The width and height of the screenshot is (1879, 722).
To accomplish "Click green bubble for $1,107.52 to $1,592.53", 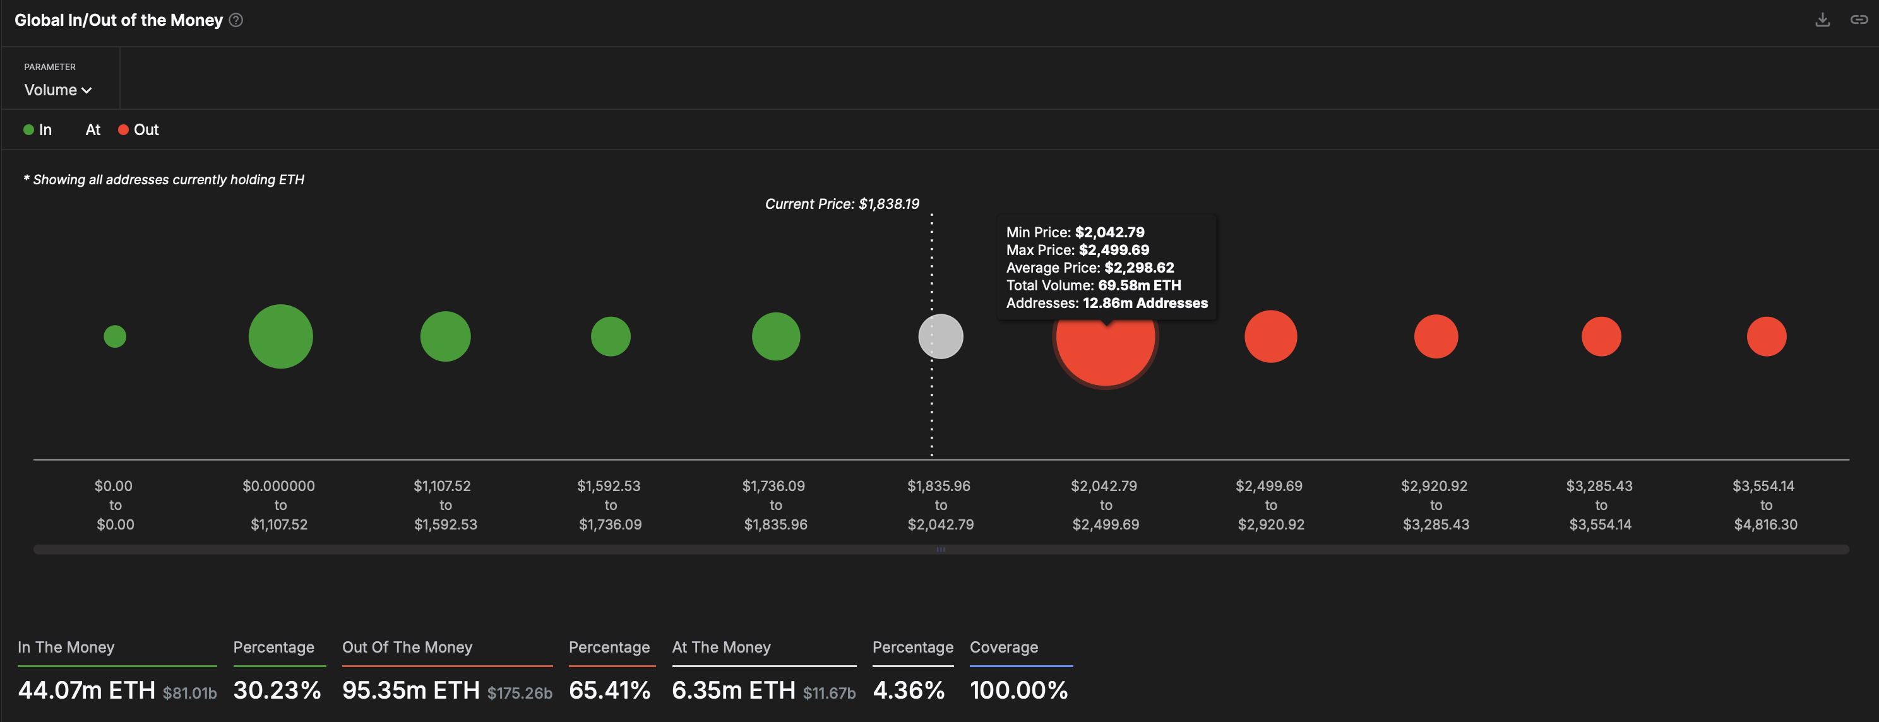I will pyautogui.click(x=445, y=336).
